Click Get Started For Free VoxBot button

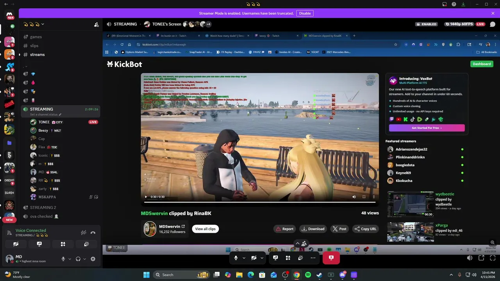click(x=427, y=128)
